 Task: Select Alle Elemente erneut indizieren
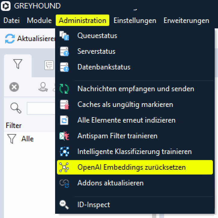[x=126, y=120]
